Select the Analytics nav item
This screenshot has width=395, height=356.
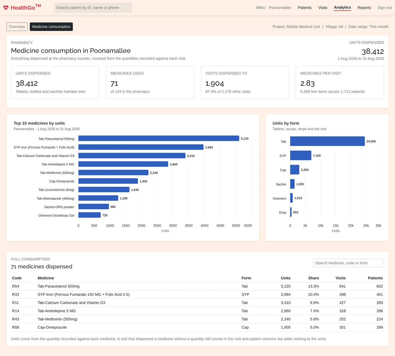point(342,7)
